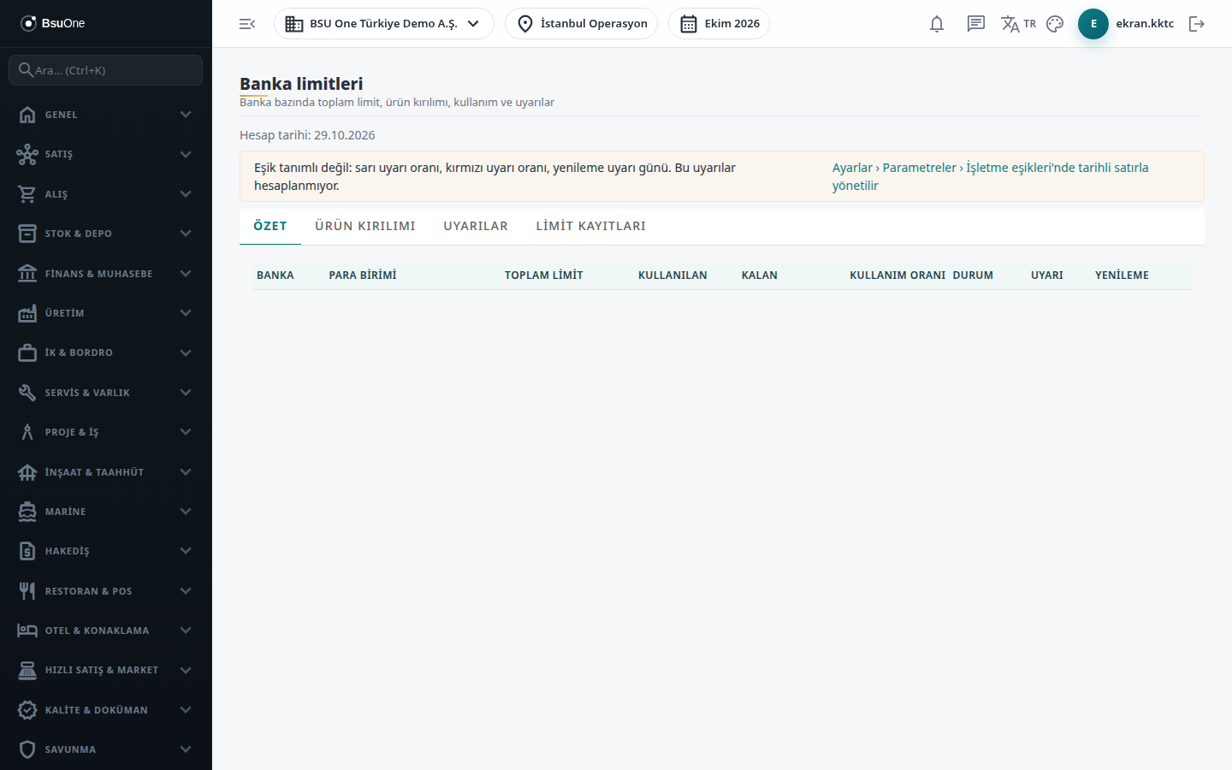Click the ekran.kktc username
This screenshot has width=1232, height=770.
1145,24
